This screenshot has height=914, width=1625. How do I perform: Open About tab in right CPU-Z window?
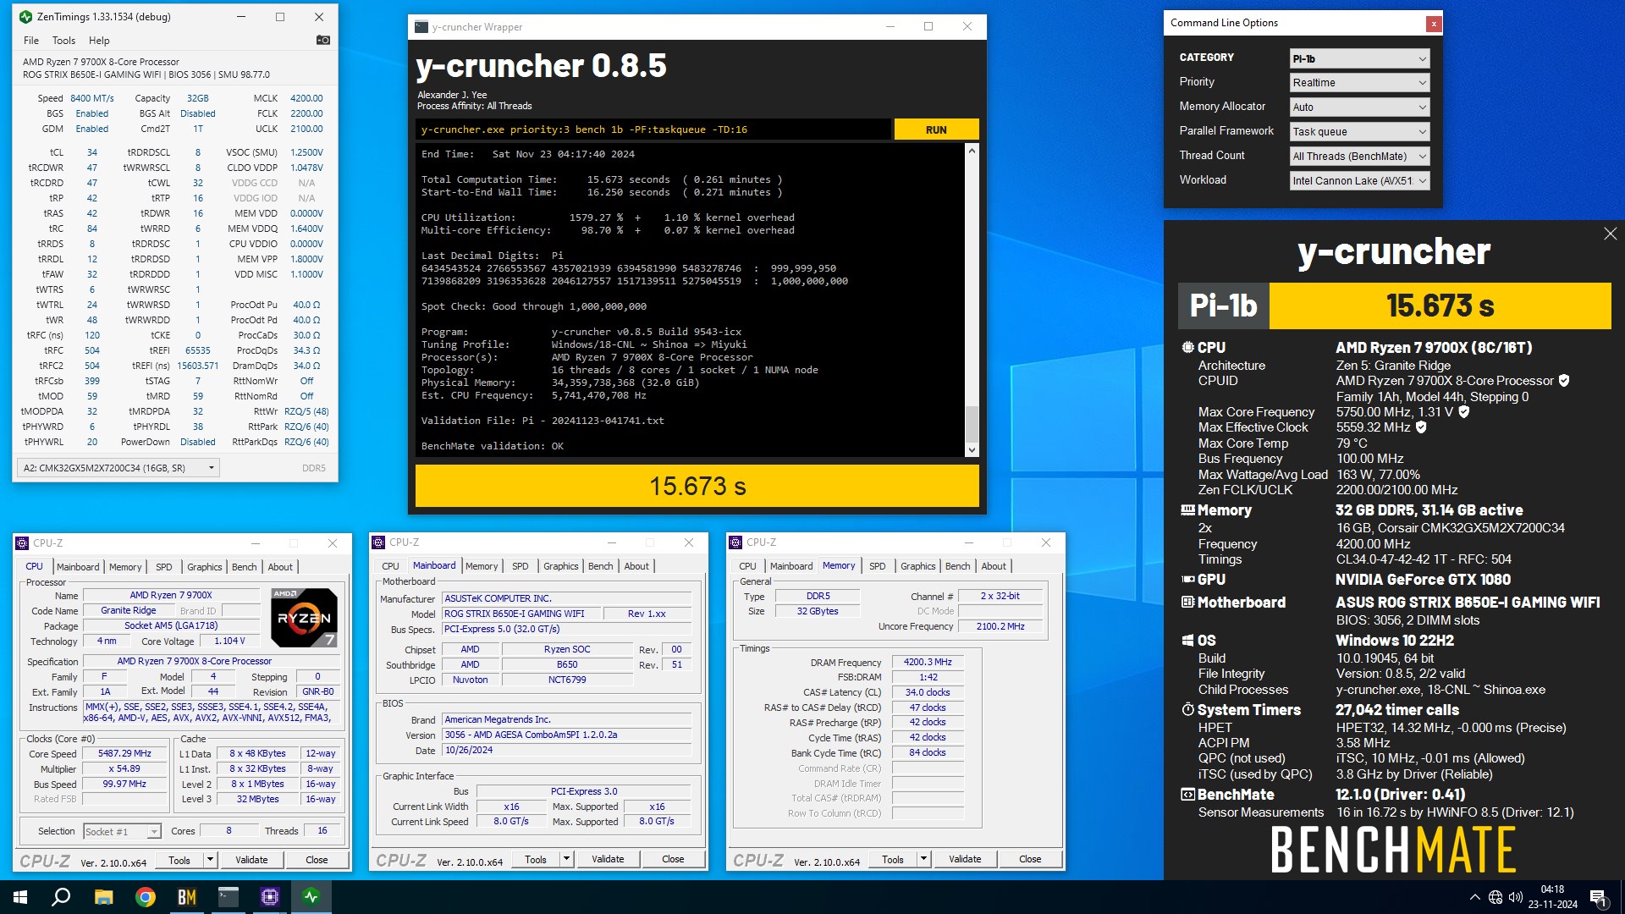(994, 566)
